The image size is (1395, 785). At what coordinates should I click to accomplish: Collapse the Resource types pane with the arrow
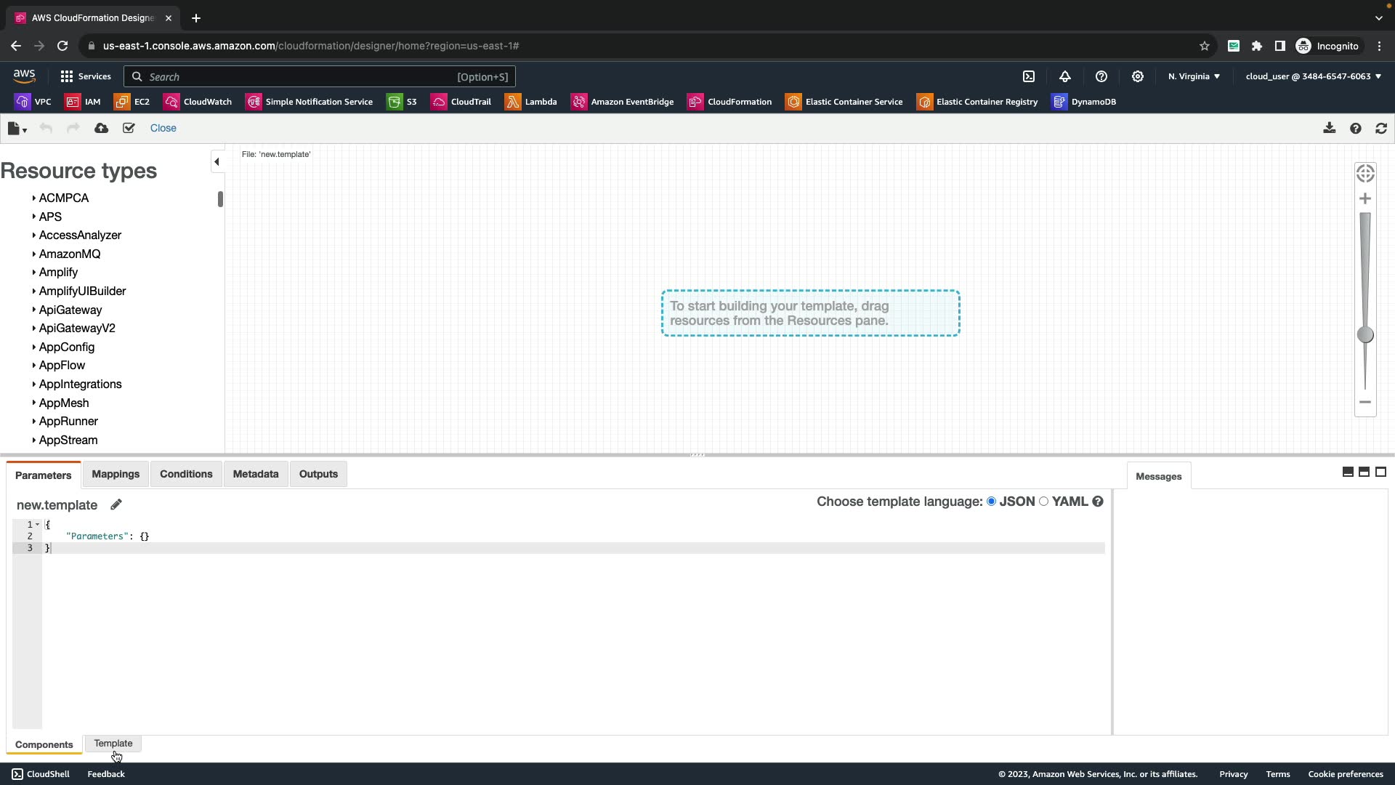click(217, 162)
